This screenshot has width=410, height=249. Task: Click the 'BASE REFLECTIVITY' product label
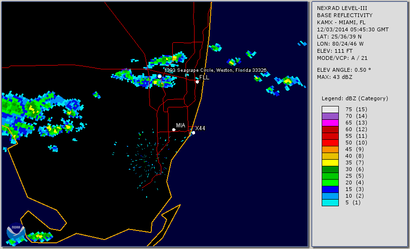345,15
